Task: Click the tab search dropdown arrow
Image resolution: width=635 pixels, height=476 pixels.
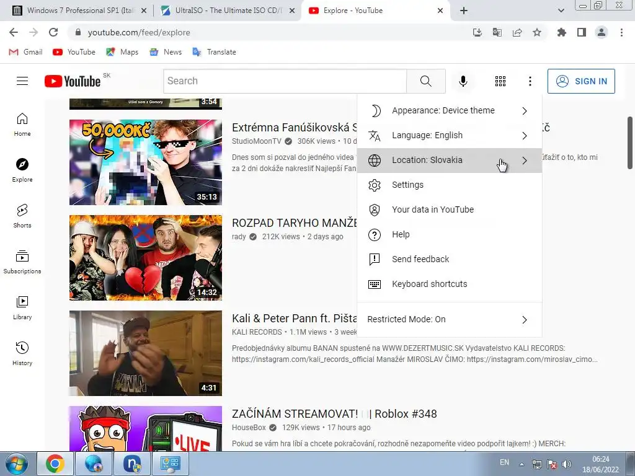Action: 561,11
